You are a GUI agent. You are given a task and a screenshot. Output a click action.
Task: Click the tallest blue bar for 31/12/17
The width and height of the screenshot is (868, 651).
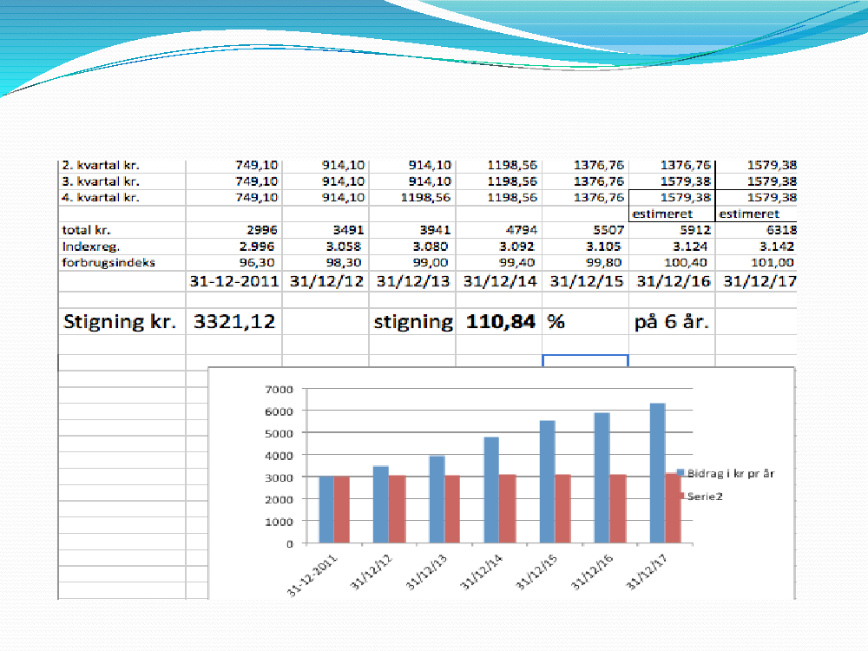pos(657,473)
